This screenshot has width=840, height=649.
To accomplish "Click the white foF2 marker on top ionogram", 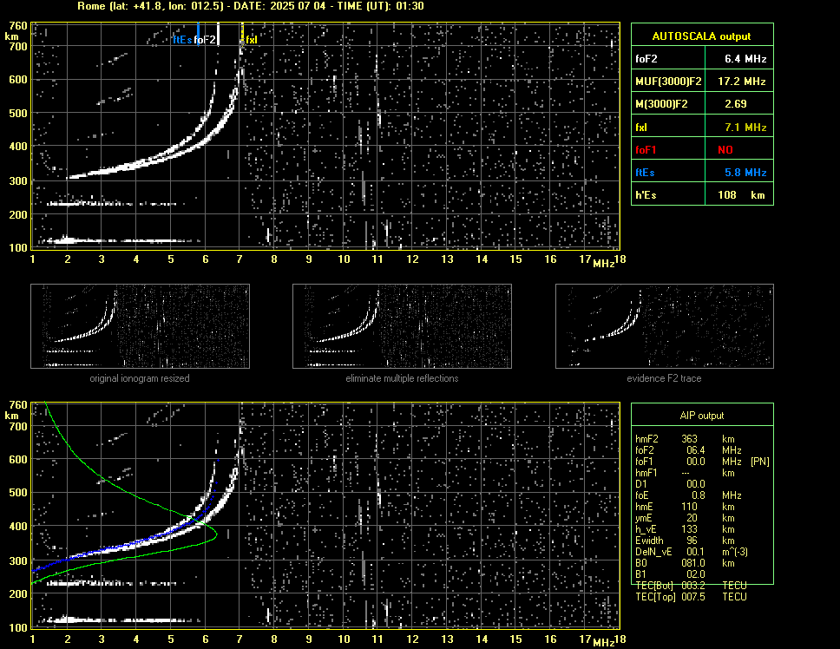I will click(218, 34).
